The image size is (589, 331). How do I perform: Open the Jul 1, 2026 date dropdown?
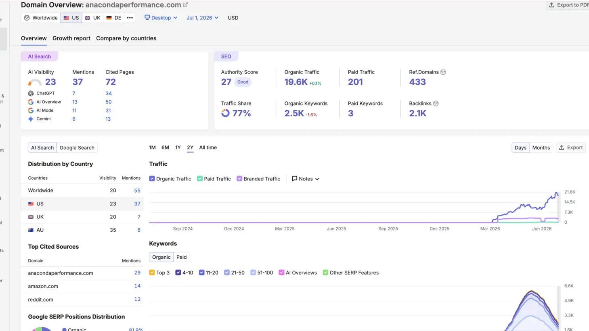pos(202,18)
